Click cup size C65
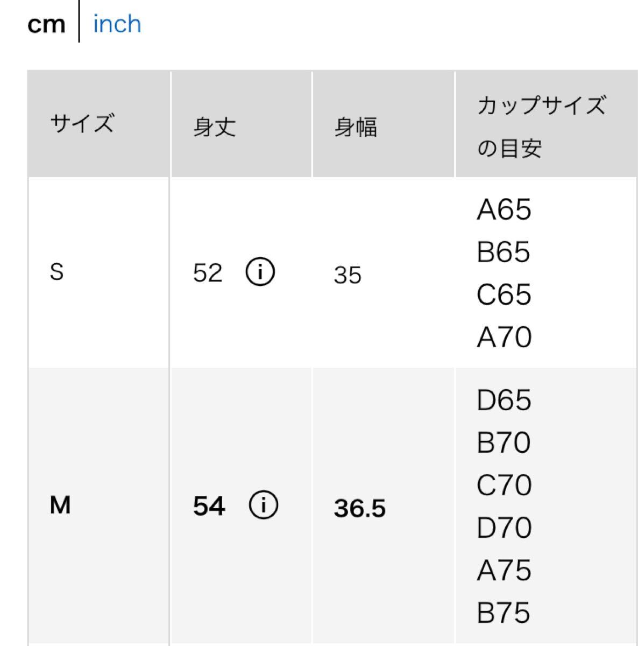 504,294
